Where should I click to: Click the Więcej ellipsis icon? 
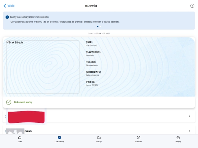[178, 138]
